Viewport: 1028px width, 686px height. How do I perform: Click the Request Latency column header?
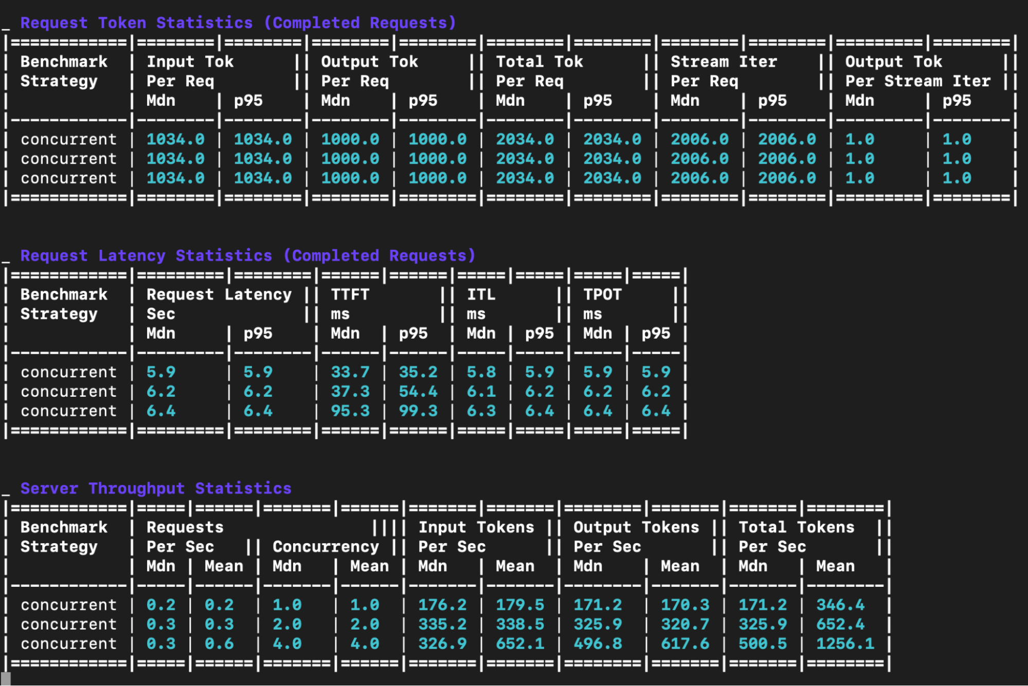[219, 295]
